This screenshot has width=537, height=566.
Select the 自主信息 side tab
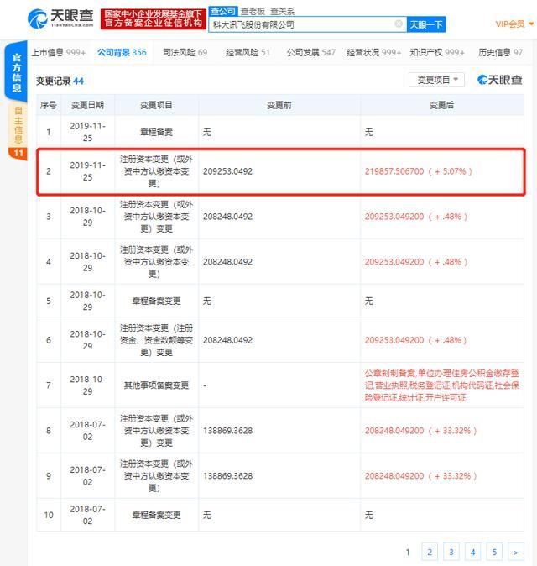(18, 132)
